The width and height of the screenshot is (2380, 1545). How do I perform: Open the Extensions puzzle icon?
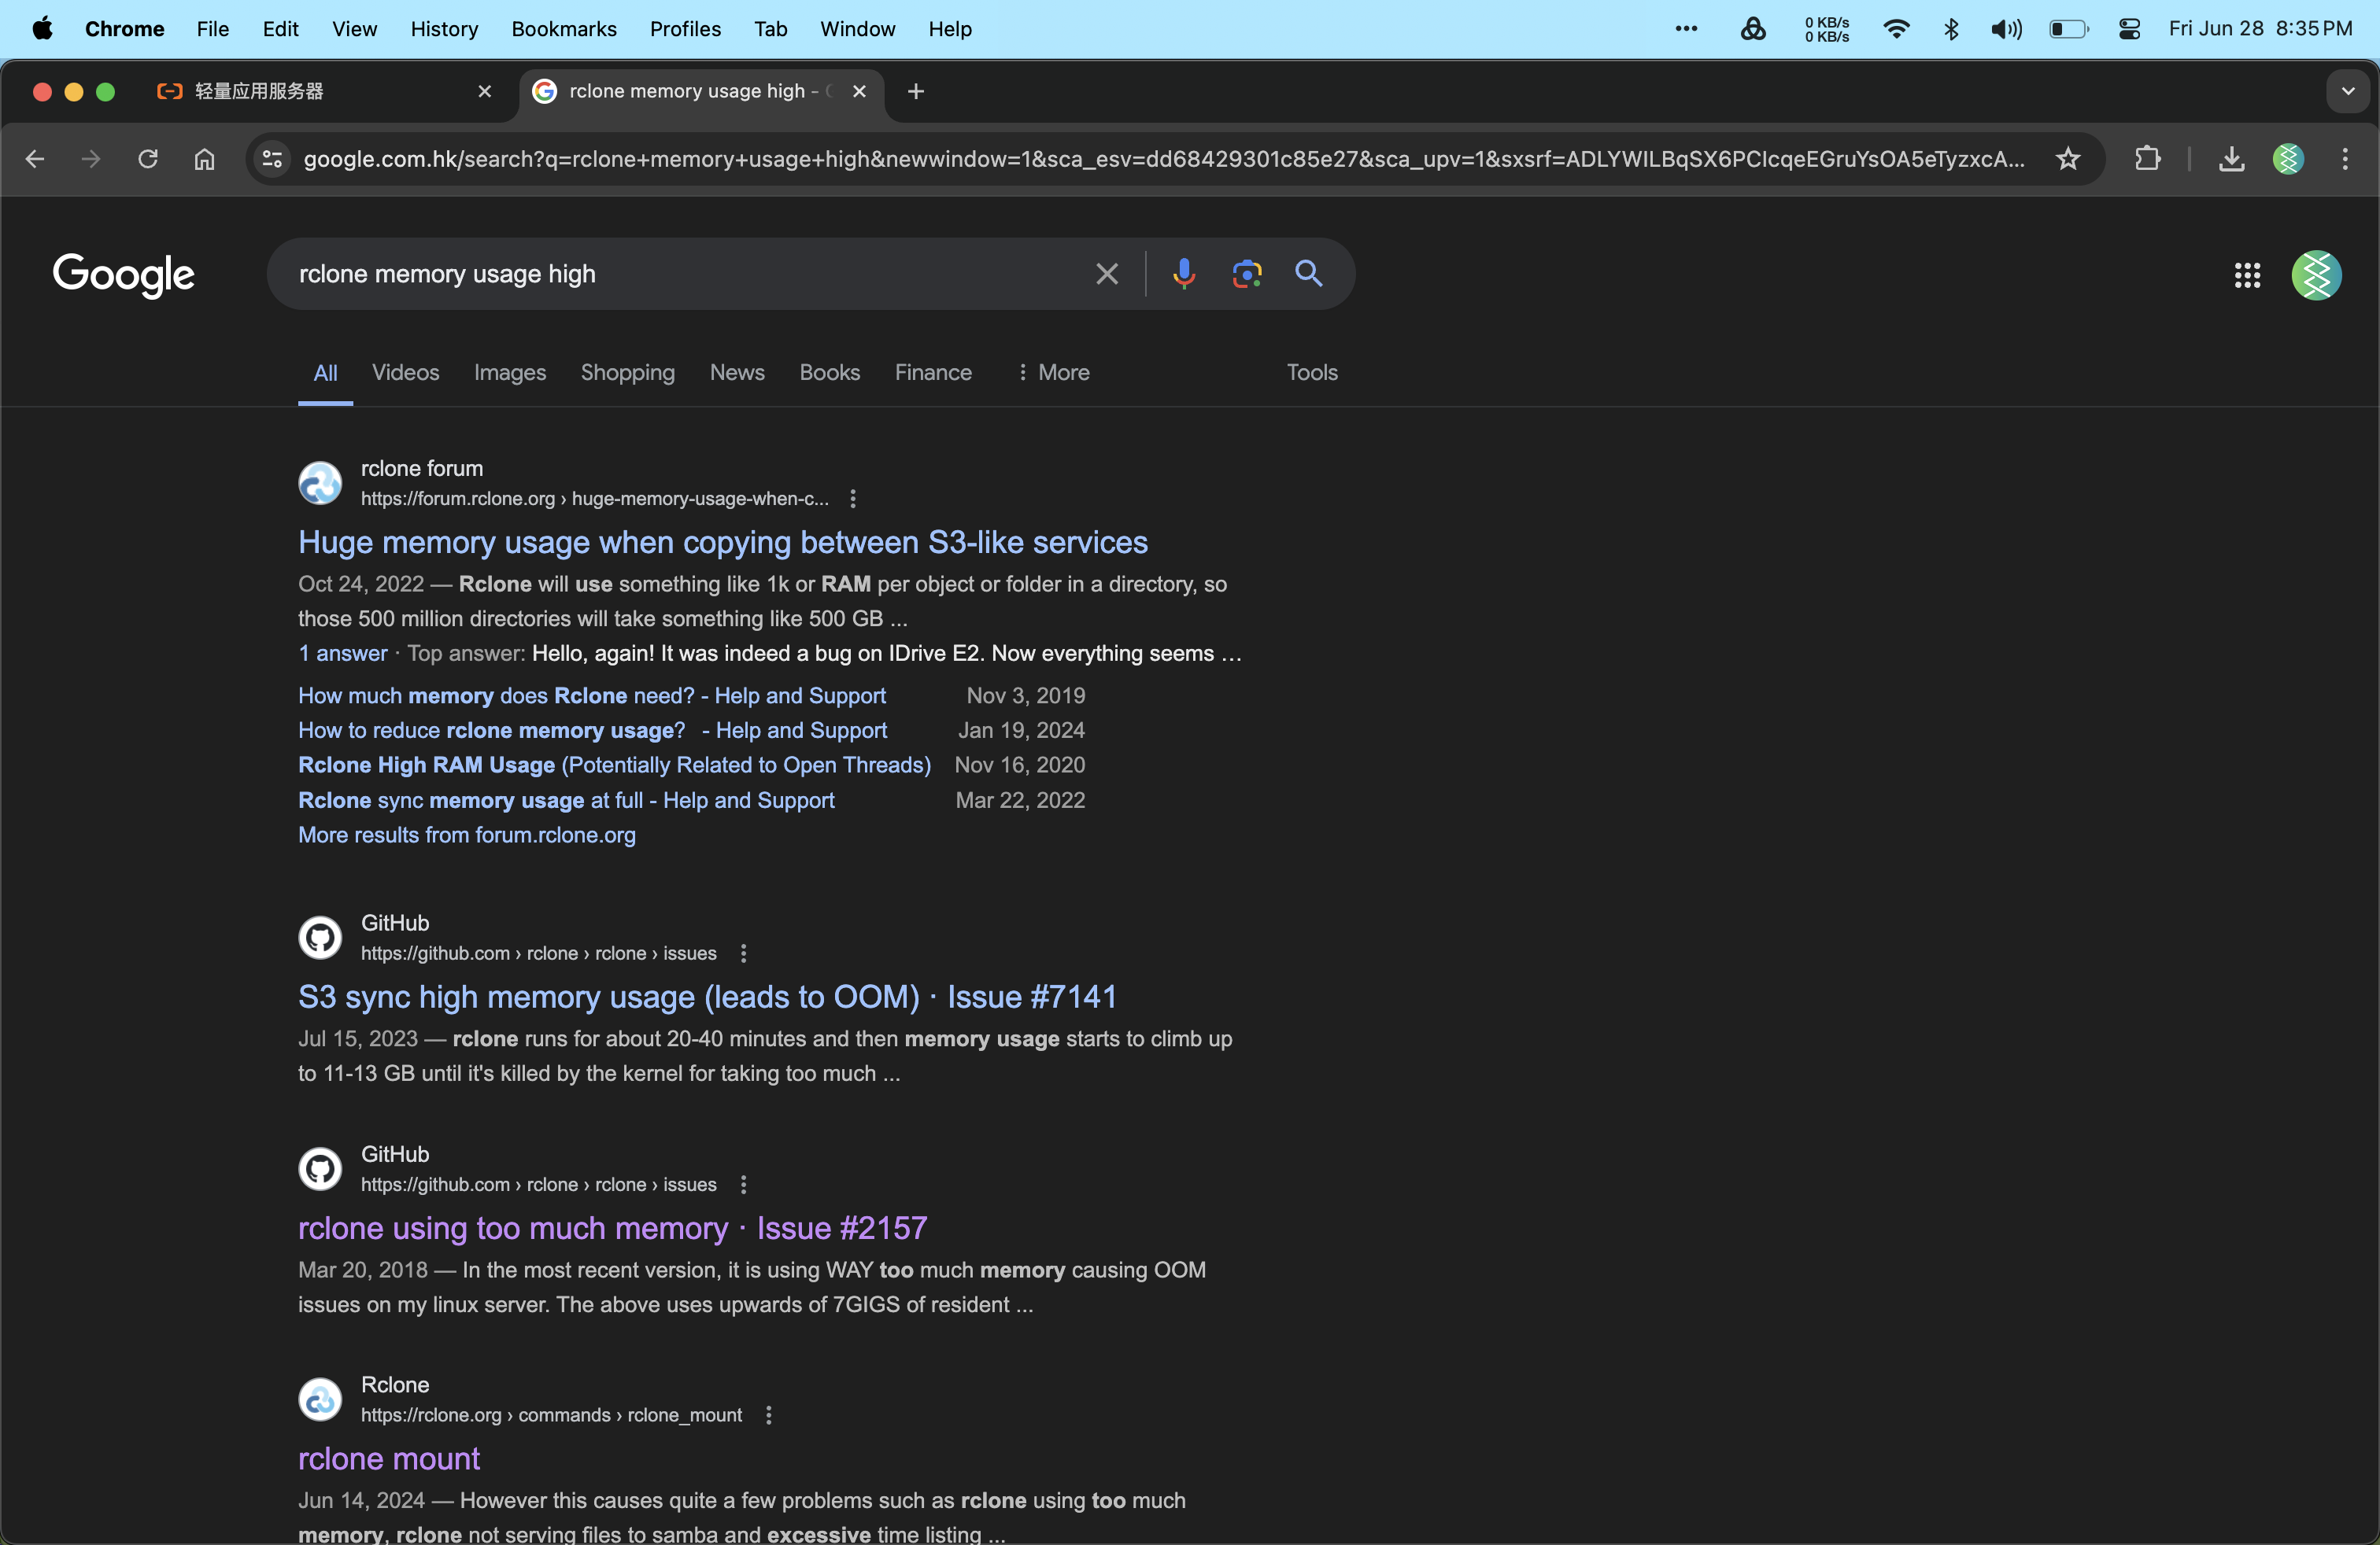[2147, 159]
